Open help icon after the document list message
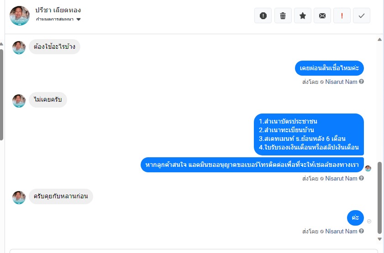The height and width of the screenshot is (253, 384). 361,178
